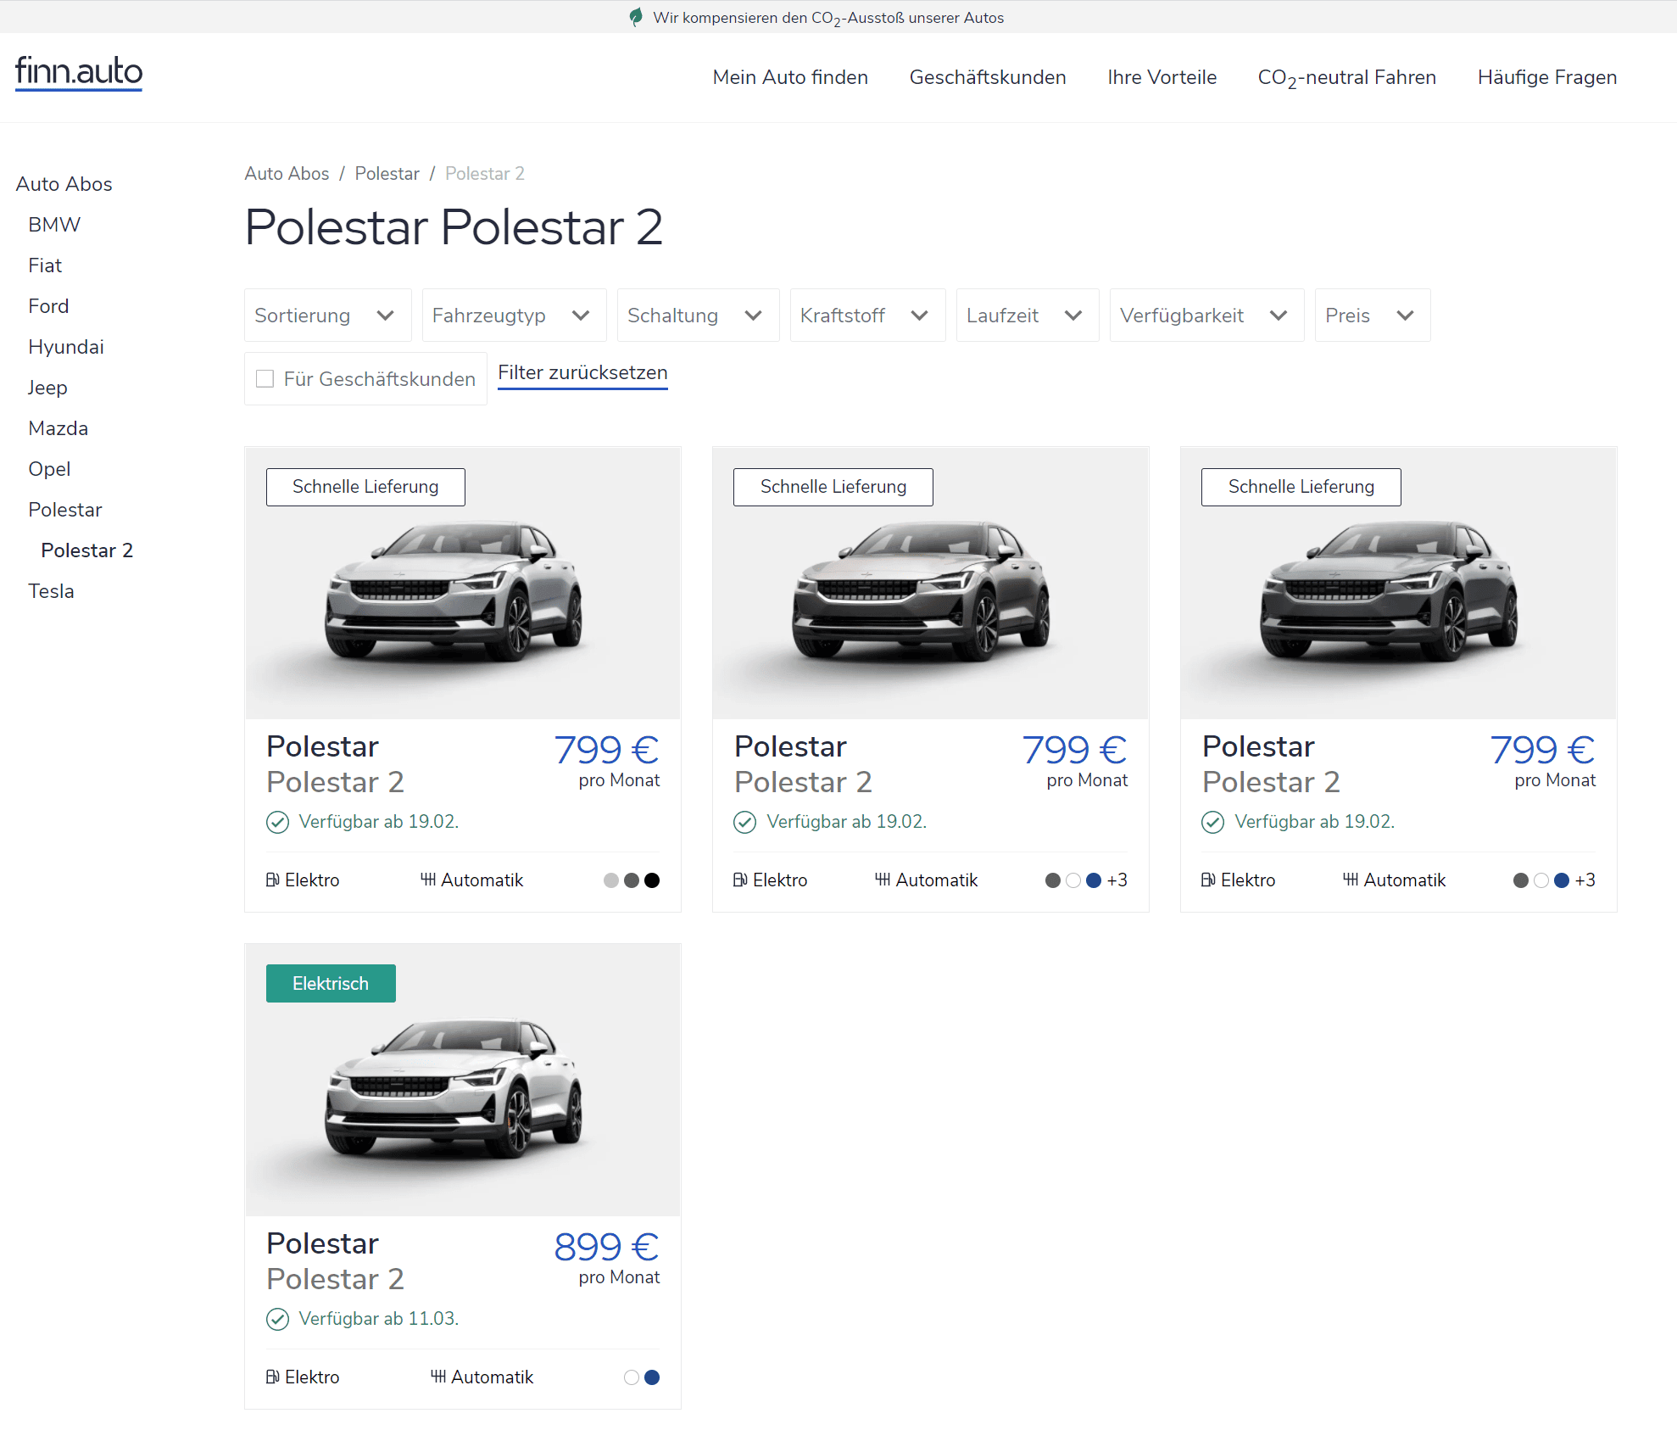Click availability checkmark icon on 899 € card

tap(277, 1319)
